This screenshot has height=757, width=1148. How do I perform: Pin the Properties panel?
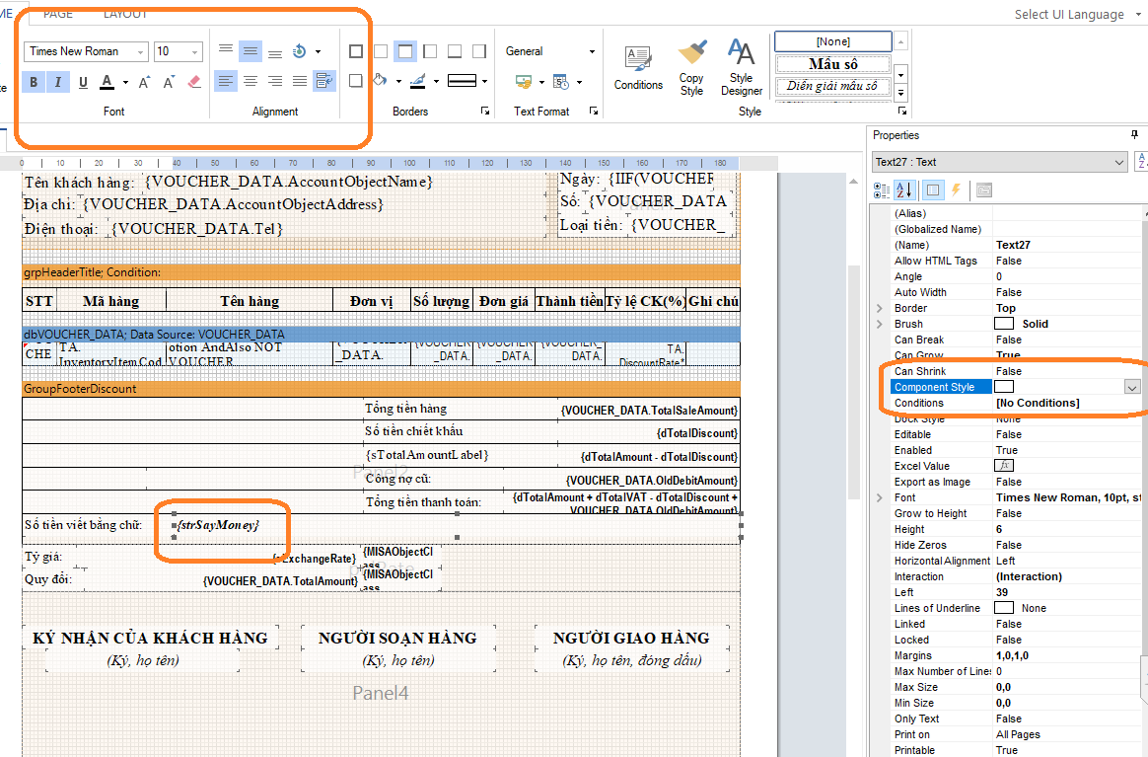tap(1134, 135)
